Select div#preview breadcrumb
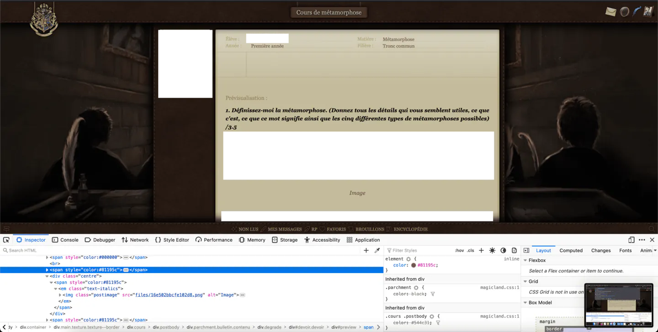This screenshot has height=332, width=658. pos(344,327)
